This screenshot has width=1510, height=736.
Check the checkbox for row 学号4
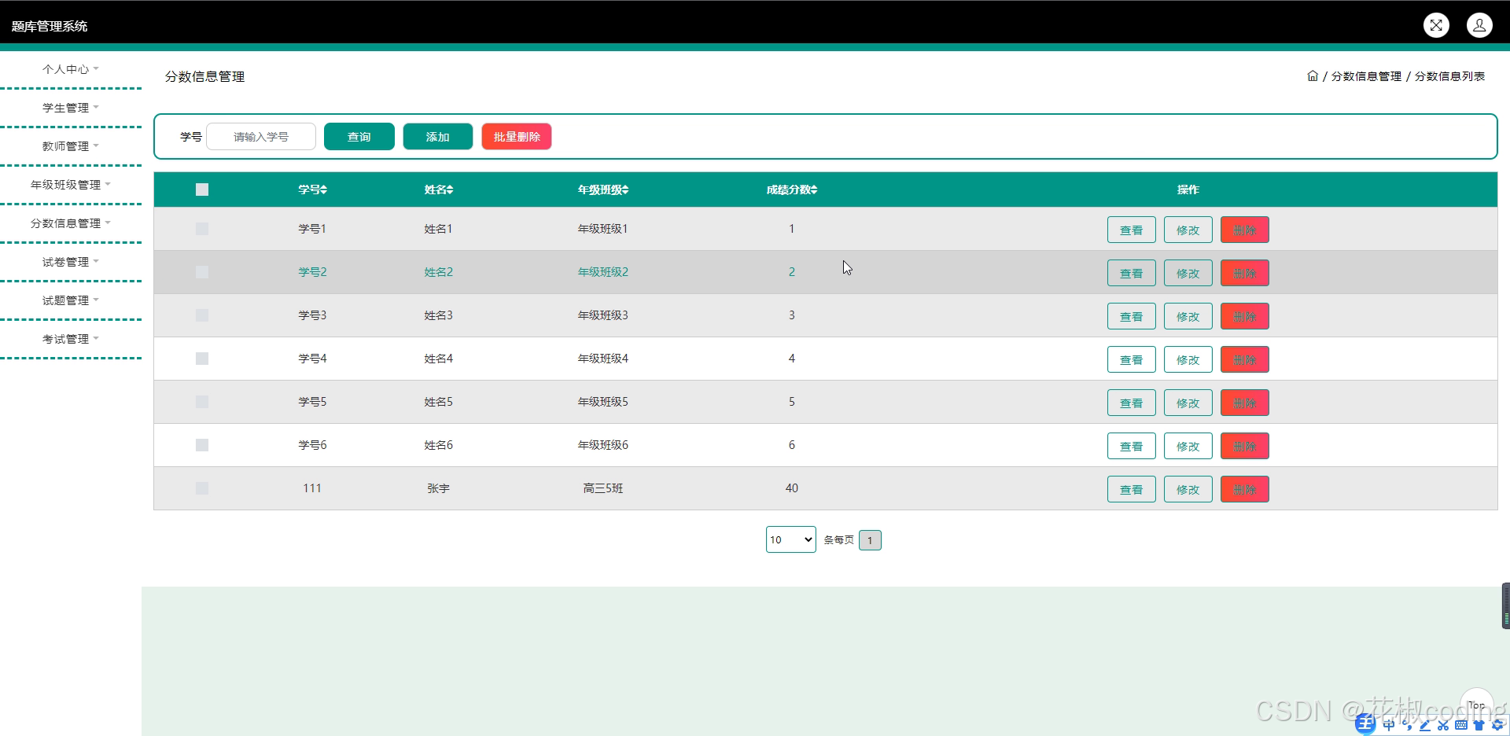coord(202,359)
